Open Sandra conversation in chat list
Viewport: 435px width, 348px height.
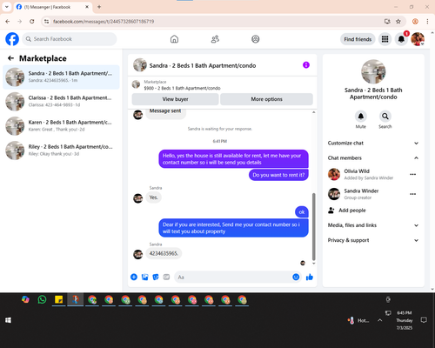[61, 77]
